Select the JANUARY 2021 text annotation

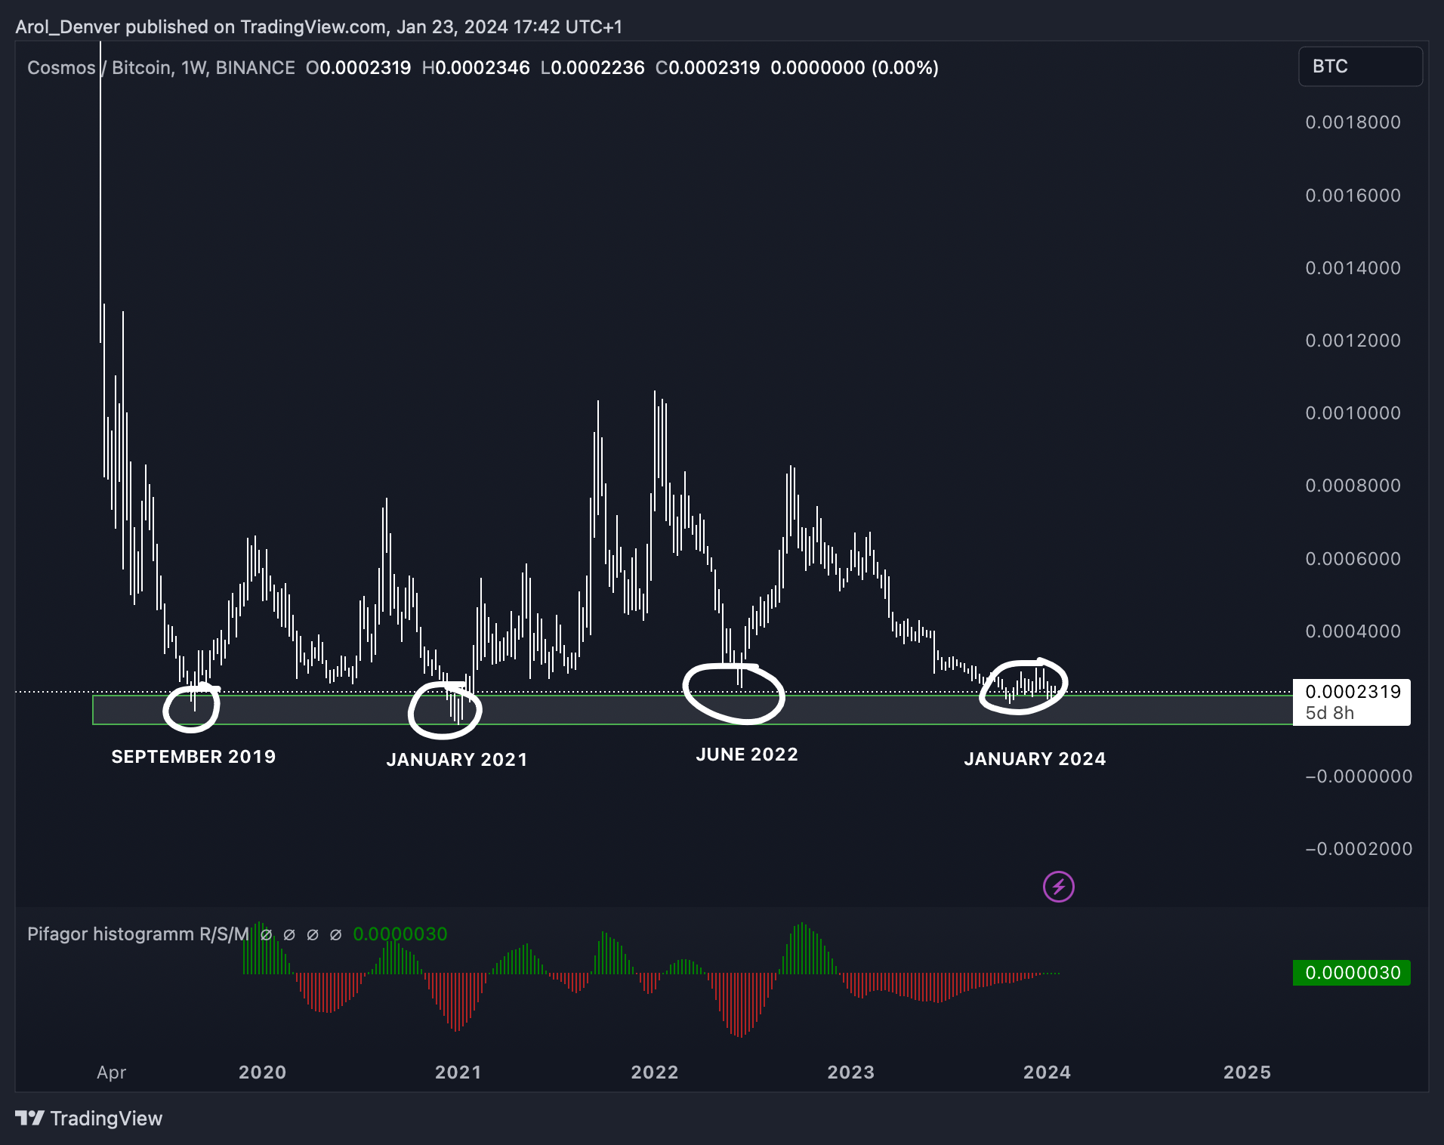[457, 760]
